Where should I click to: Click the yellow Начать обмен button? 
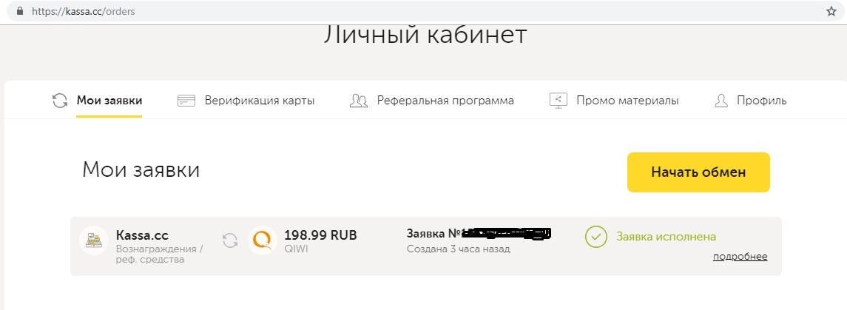pos(698,172)
